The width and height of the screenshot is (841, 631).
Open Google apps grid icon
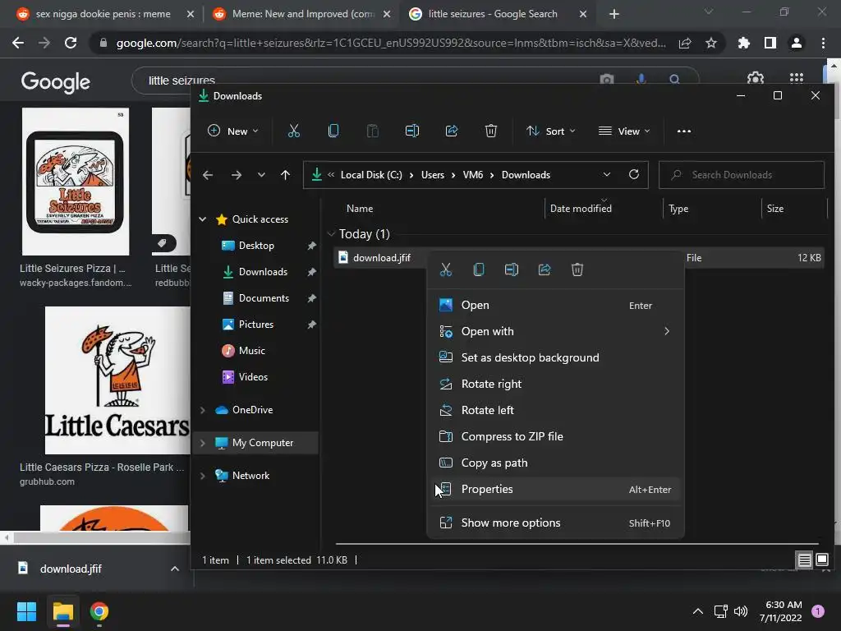pyautogui.click(x=797, y=79)
